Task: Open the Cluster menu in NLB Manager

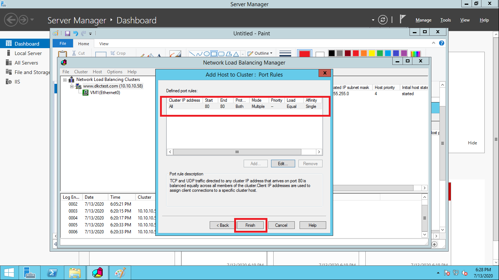Action: [x=81, y=72]
